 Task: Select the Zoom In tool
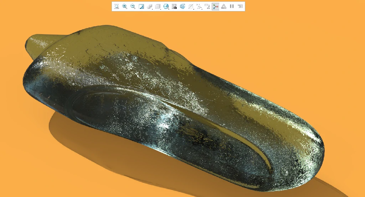point(125,6)
